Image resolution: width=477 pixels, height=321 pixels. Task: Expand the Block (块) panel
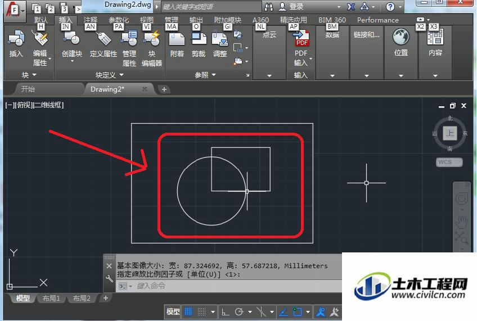click(x=29, y=75)
